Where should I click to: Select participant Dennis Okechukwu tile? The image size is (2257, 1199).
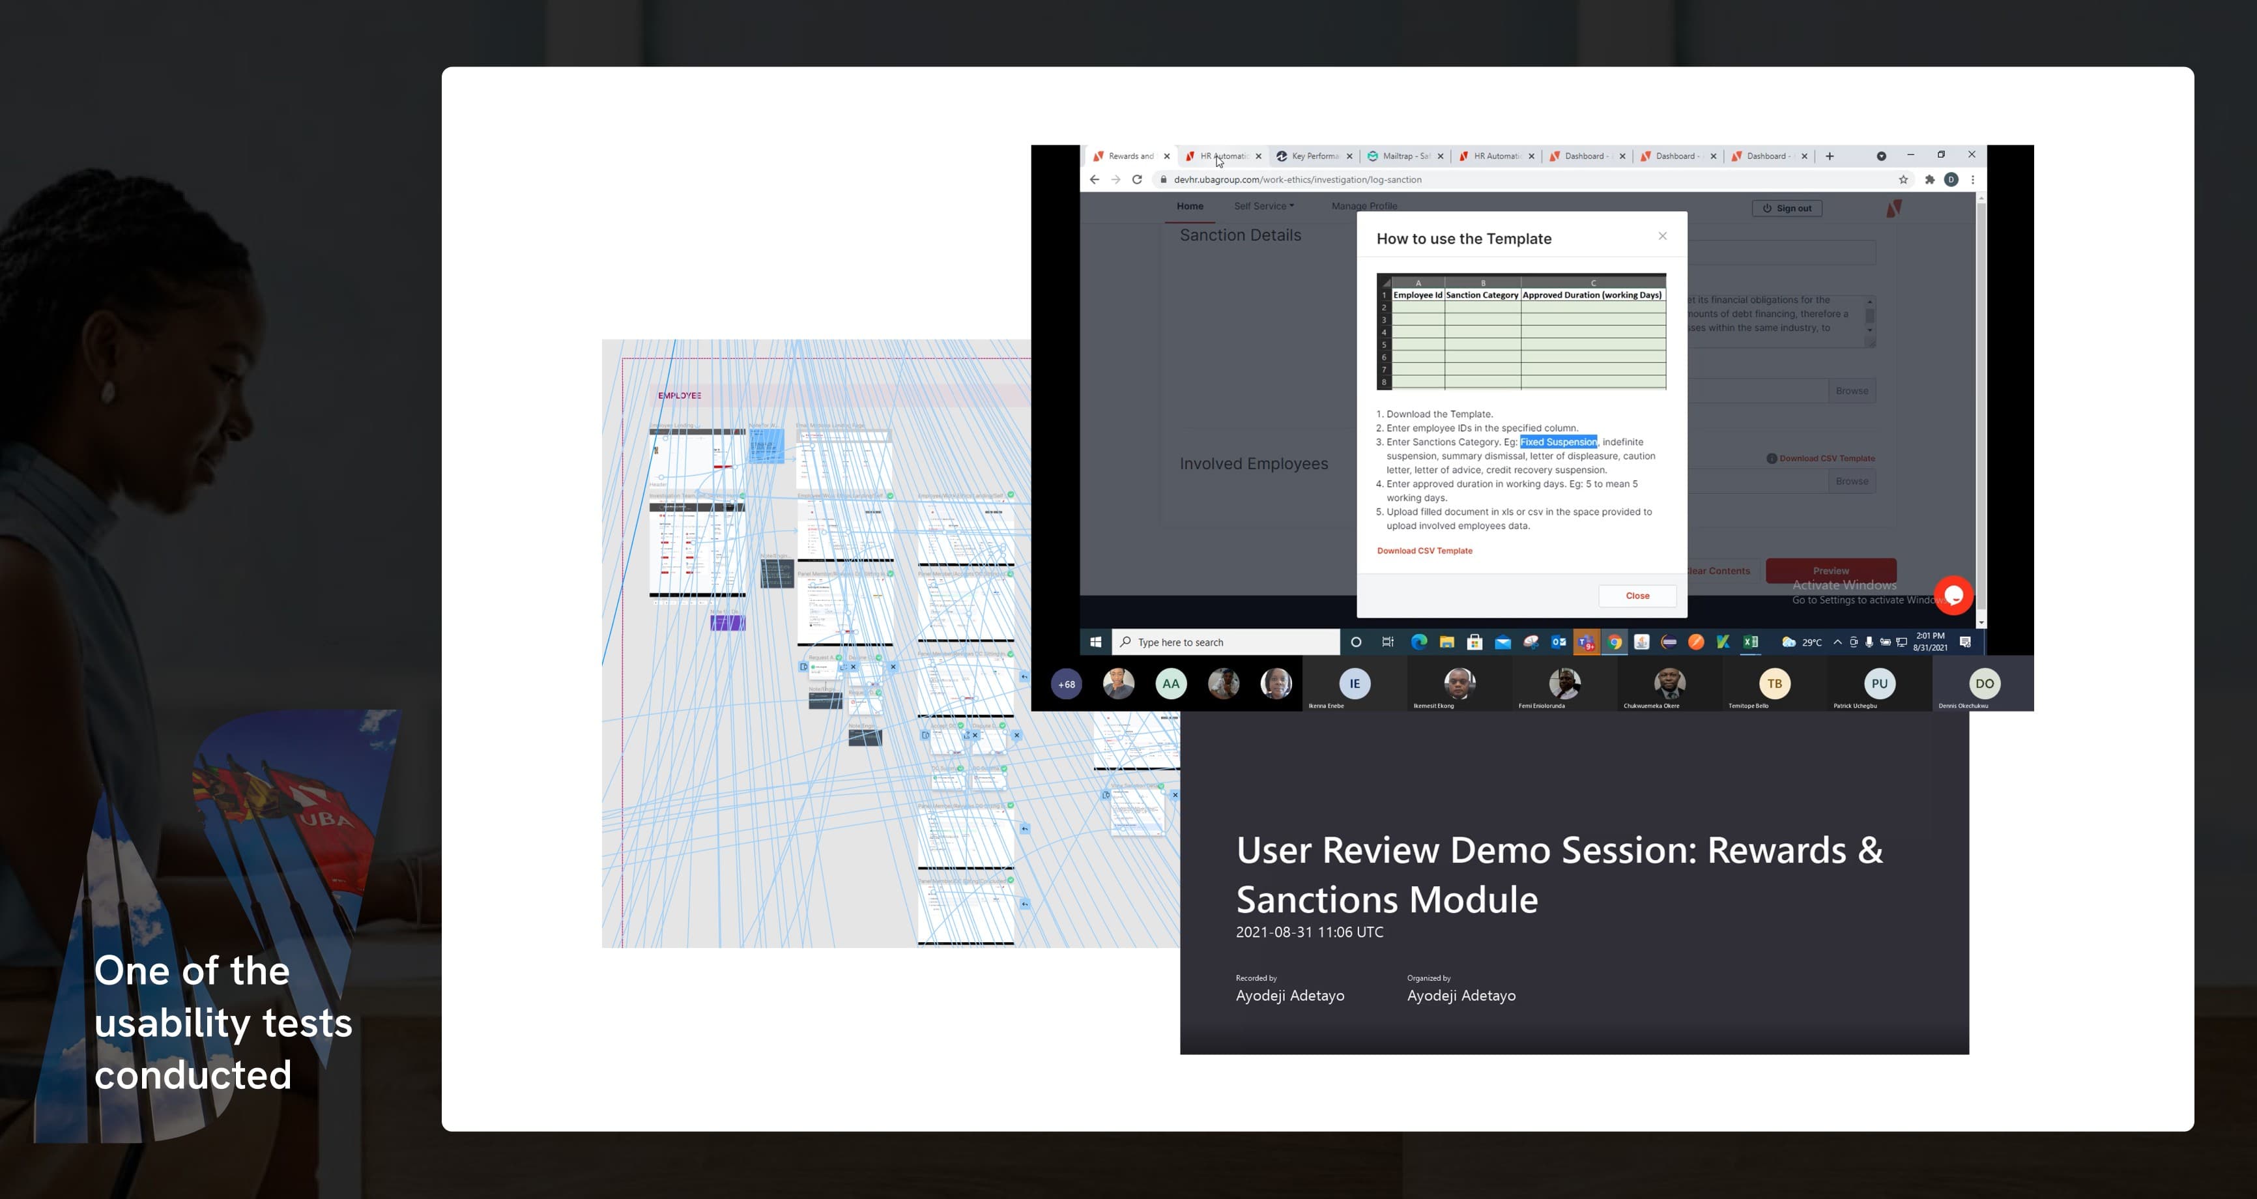[x=1983, y=684]
